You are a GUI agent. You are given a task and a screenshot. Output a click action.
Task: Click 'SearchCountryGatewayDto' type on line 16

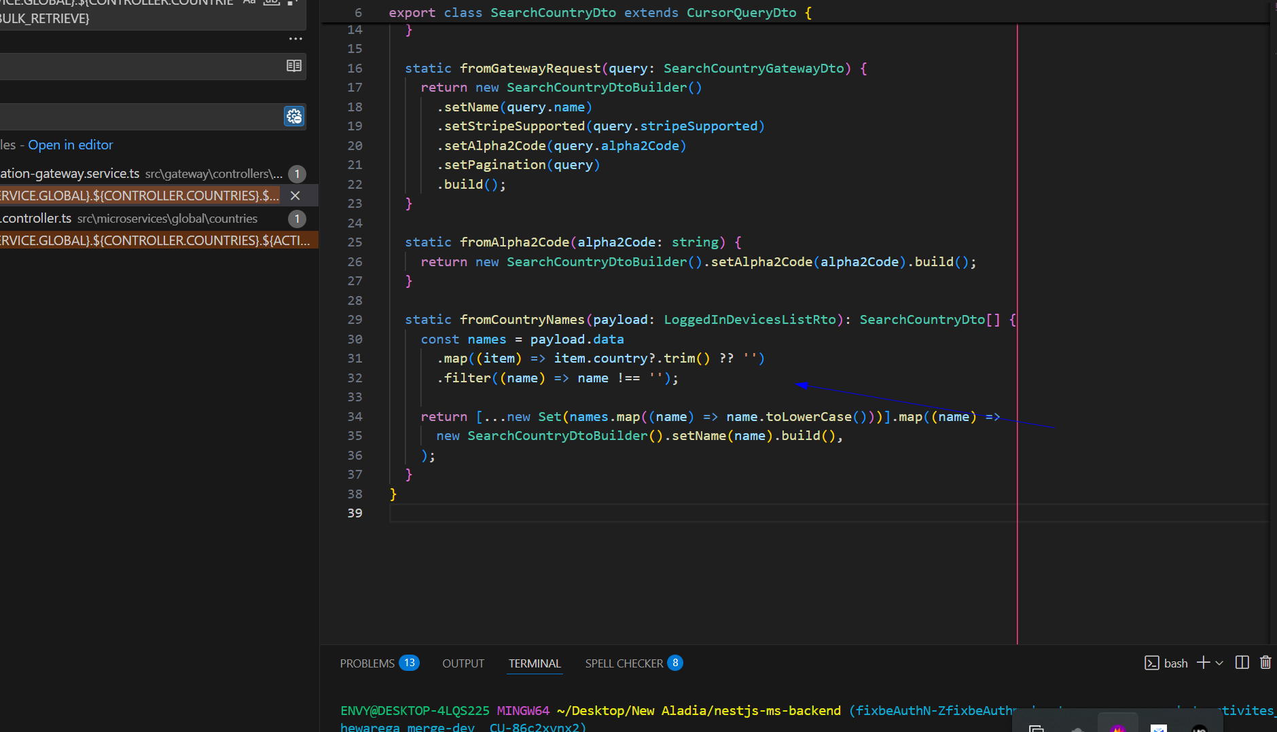click(753, 68)
